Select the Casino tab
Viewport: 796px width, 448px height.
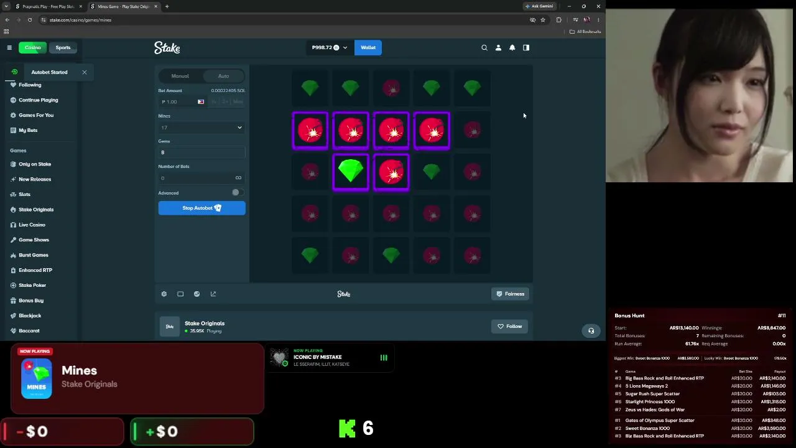click(32, 47)
